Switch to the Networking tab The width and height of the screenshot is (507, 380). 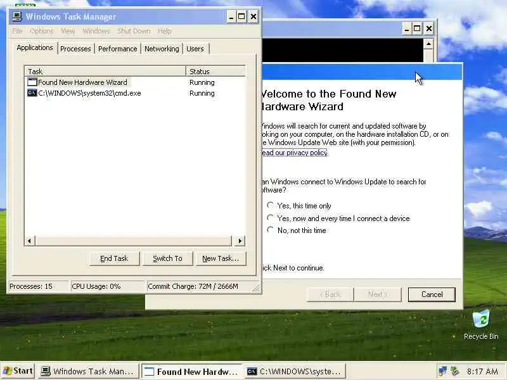click(162, 49)
